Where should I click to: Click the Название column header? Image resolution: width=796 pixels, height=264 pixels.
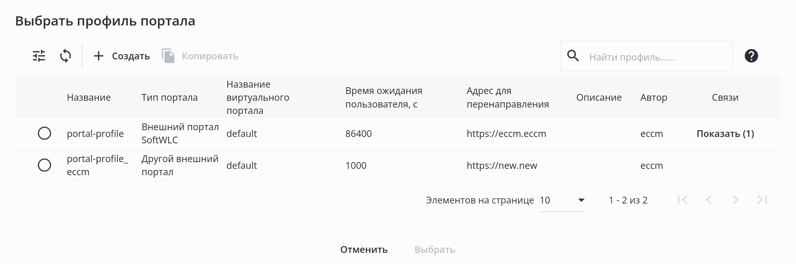89,98
